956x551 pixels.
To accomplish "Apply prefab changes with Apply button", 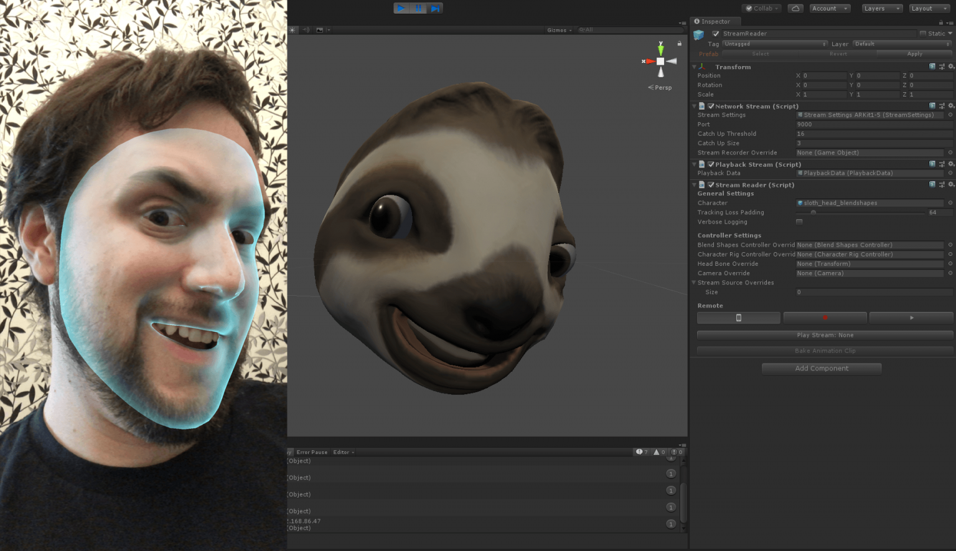I will point(914,54).
